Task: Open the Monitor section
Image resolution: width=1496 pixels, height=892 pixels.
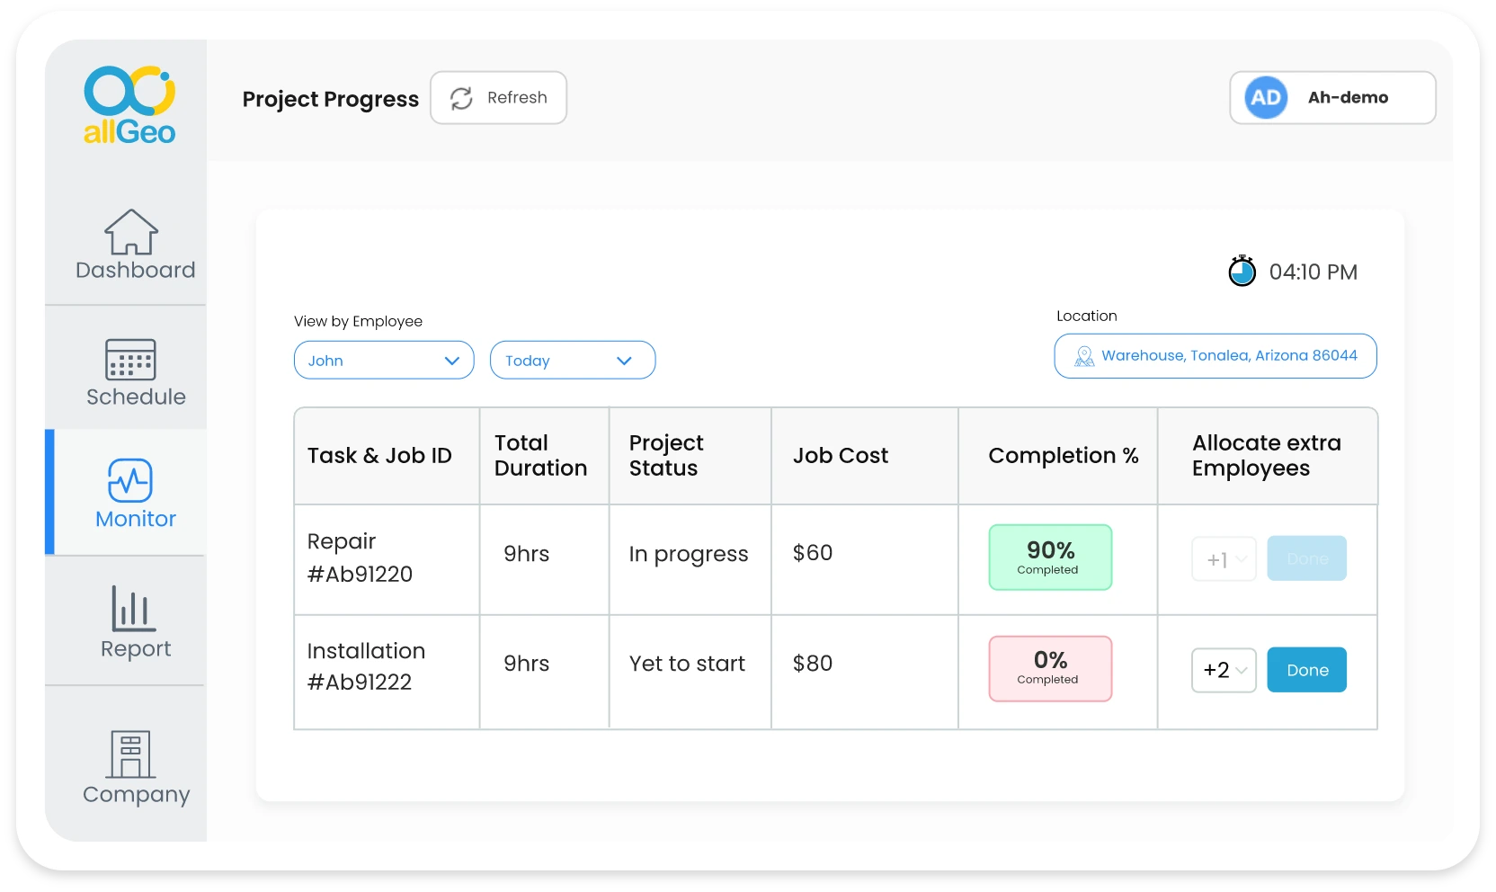Action: pyautogui.click(x=133, y=493)
